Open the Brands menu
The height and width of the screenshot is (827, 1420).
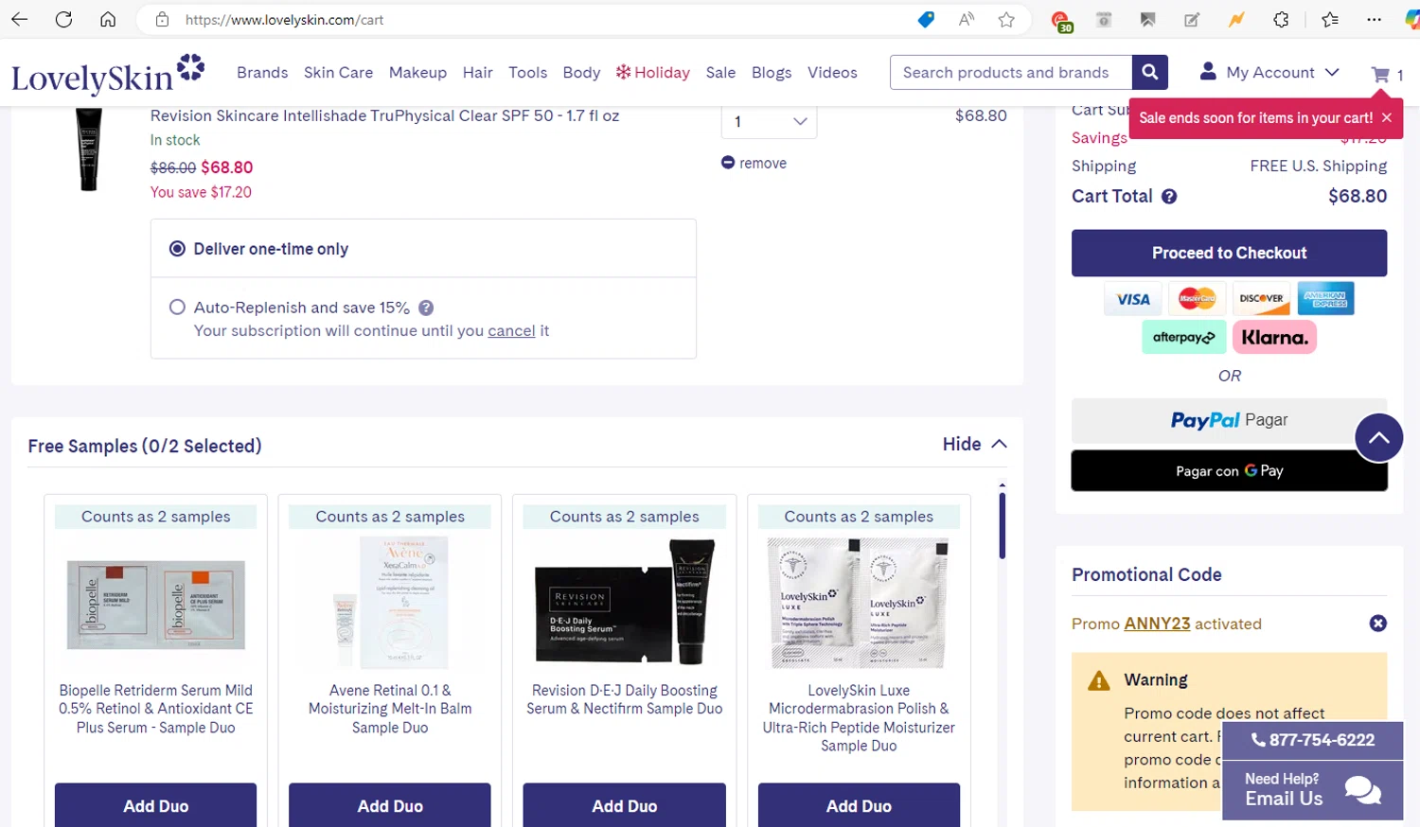click(x=262, y=72)
